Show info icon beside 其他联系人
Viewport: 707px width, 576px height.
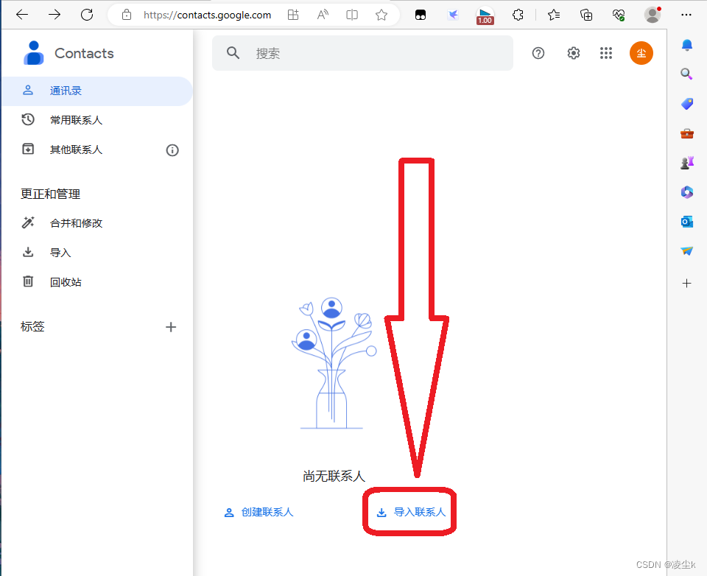point(172,150)
